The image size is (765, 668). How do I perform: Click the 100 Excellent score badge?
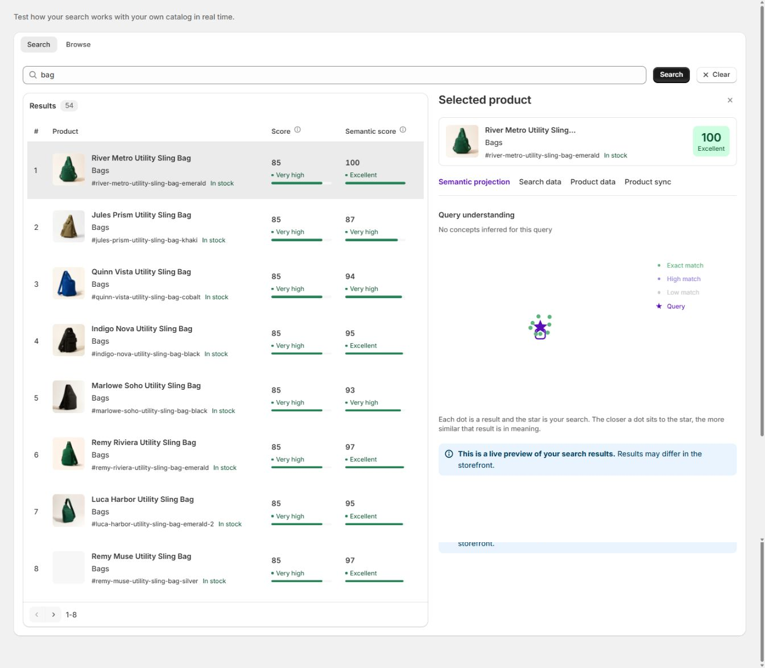(711, 141)
